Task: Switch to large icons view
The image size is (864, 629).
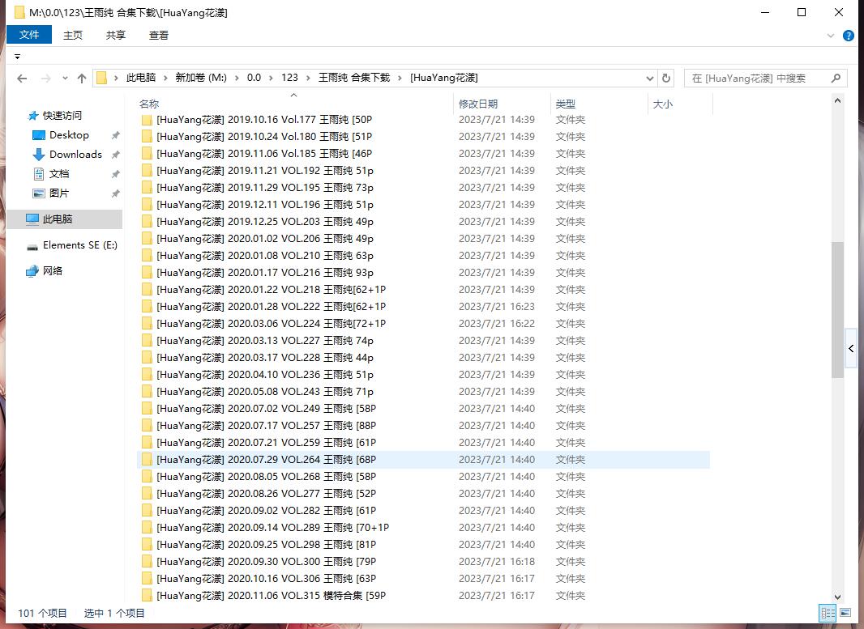Action: 845,613
